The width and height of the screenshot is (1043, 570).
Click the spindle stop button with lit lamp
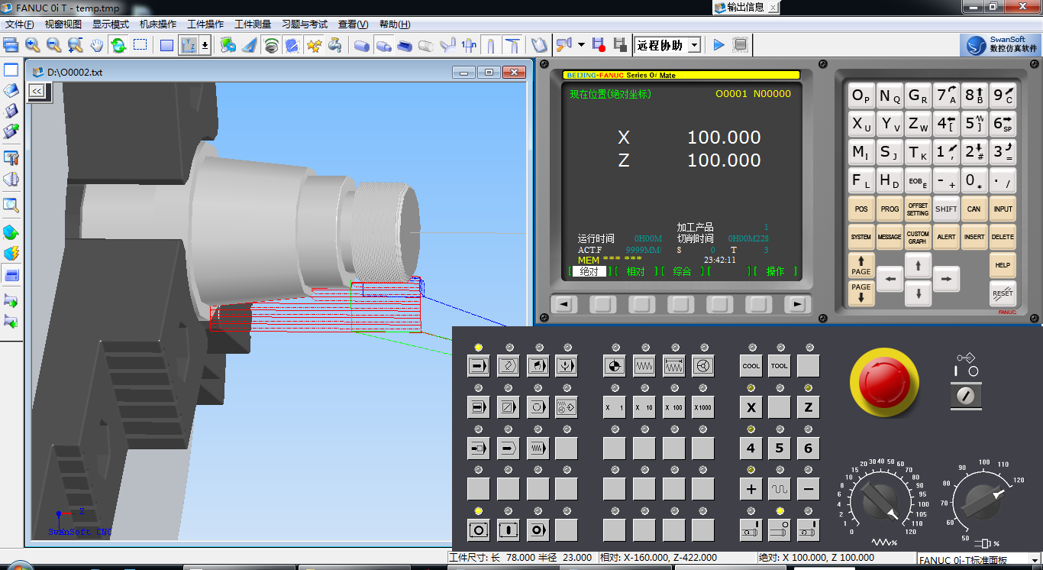coord(780,530)
